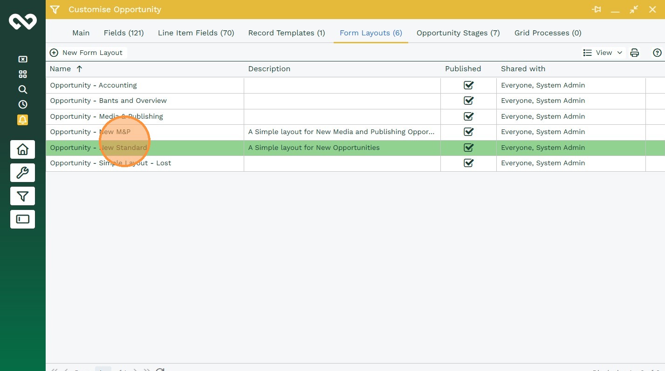Click the notification bell icon

pyautogui.click(x=22, y=120)
